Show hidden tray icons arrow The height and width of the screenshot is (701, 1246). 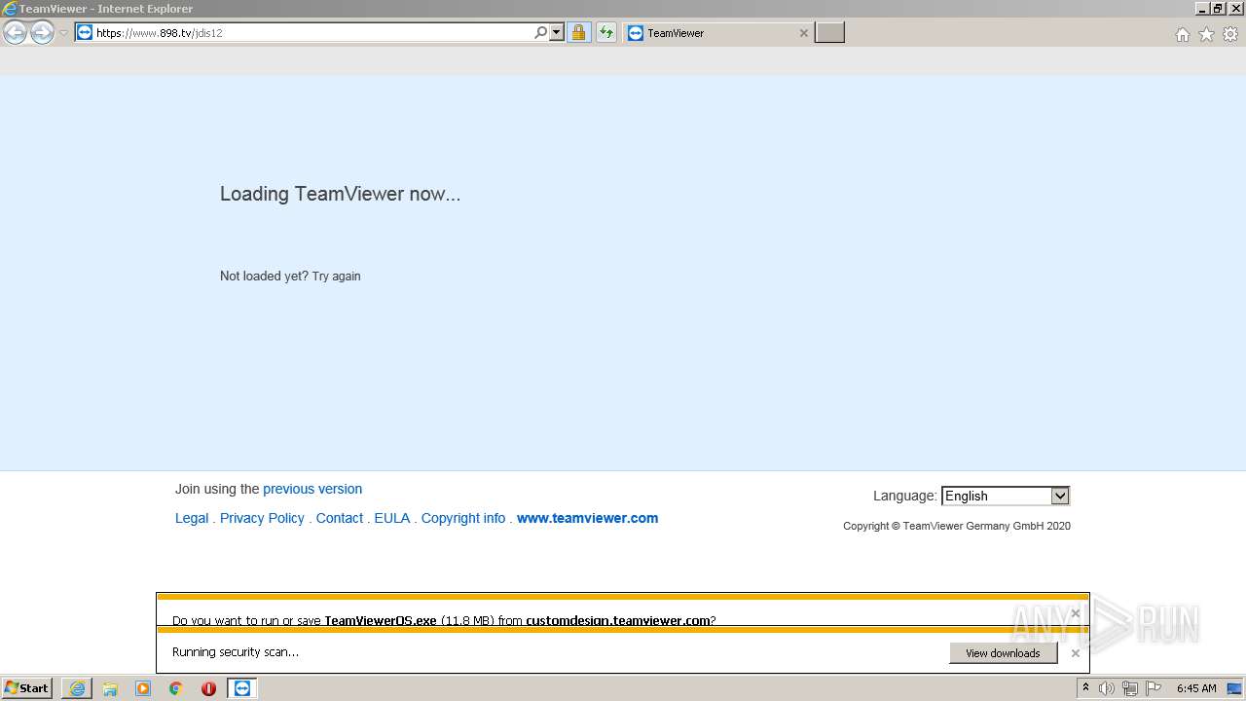coord(1085,688)
